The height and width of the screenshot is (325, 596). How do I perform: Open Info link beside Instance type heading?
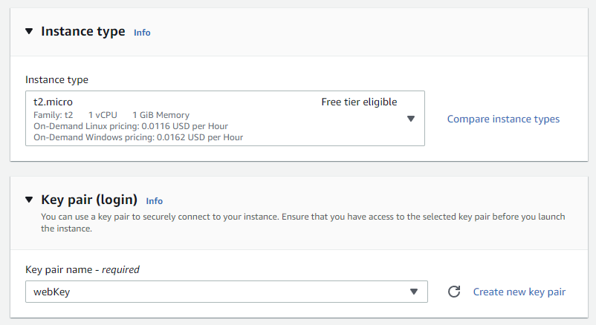(x=142, y=33)
